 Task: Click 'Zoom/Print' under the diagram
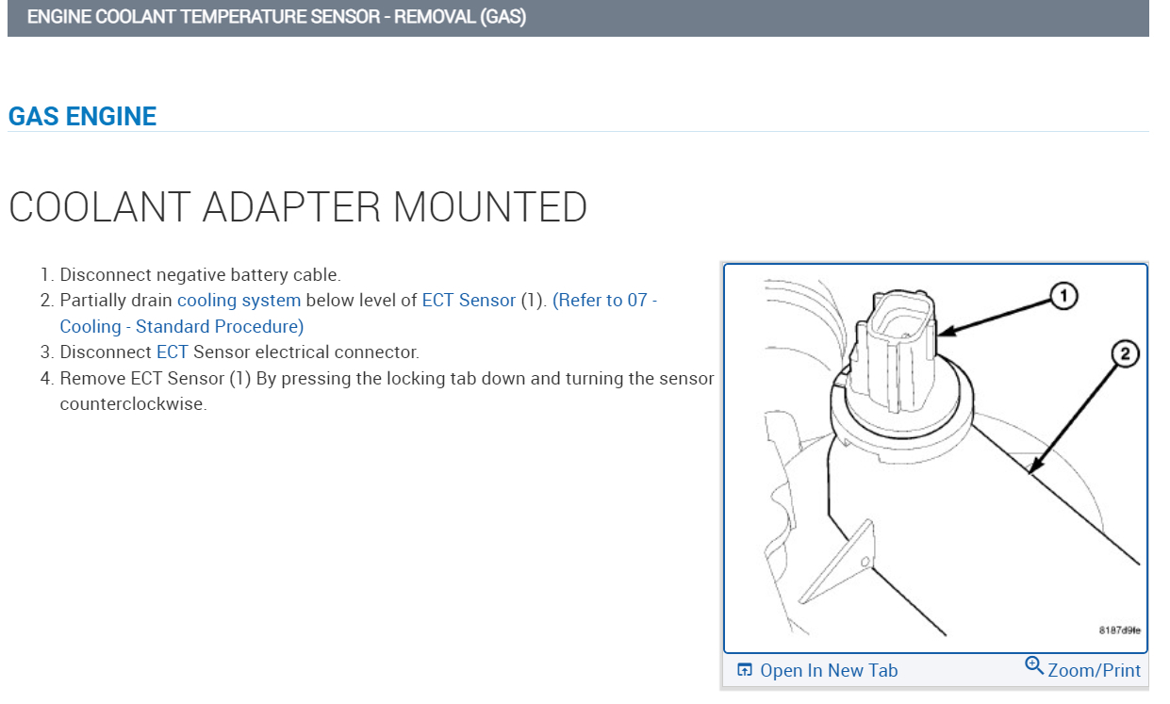(x=1094, y=671)
